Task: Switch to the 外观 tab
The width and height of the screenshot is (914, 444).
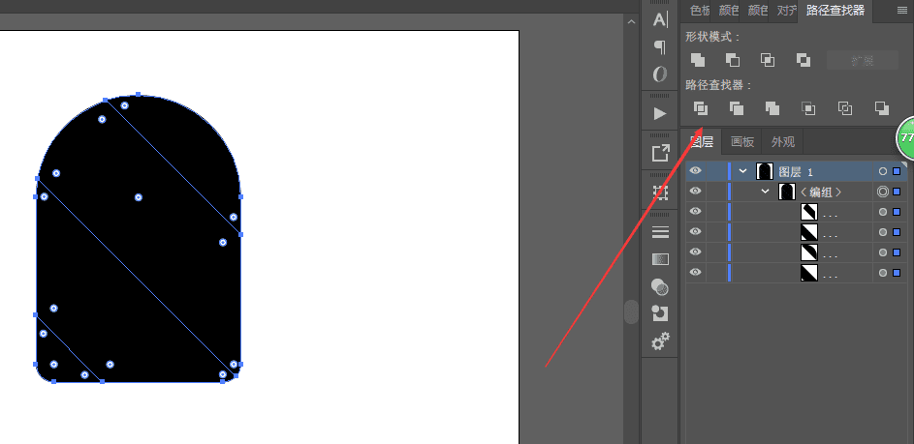Action: [x=782, y=141]
